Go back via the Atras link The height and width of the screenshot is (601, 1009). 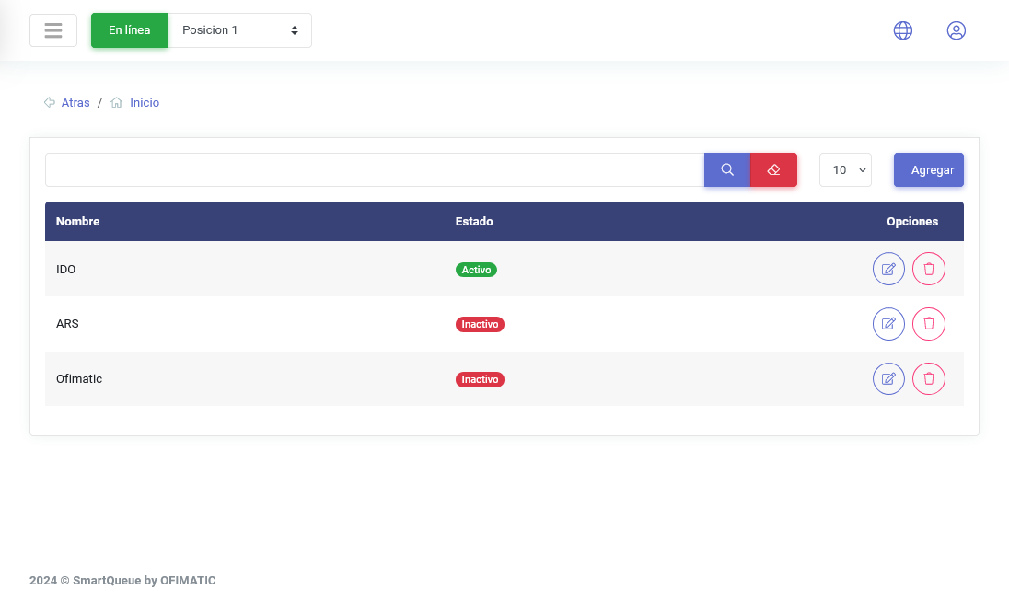(x=75, y=103)
